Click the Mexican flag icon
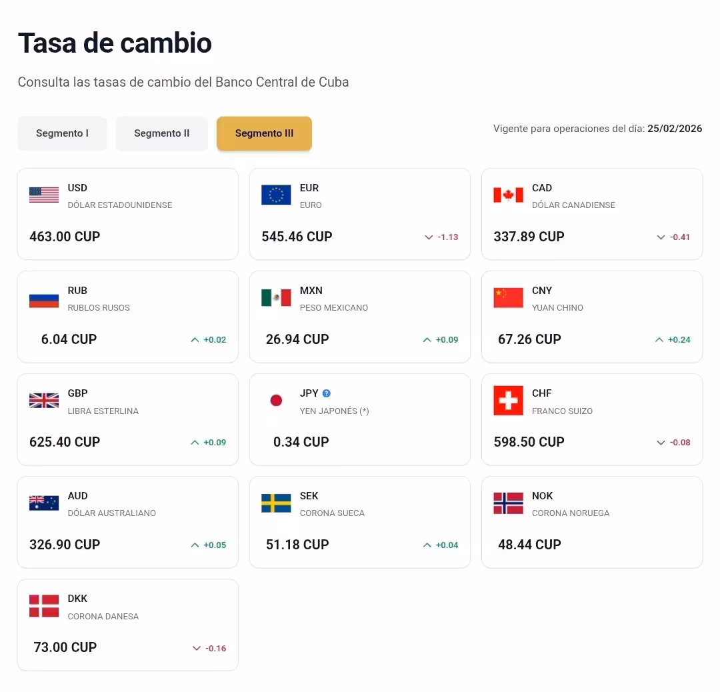This screenshot has height=692, width=720. point(276,298)
